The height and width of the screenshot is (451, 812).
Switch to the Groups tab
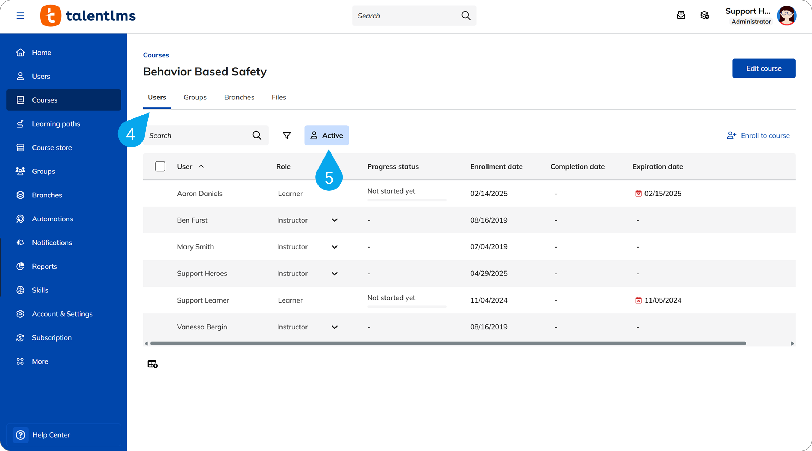click(195, 97)
